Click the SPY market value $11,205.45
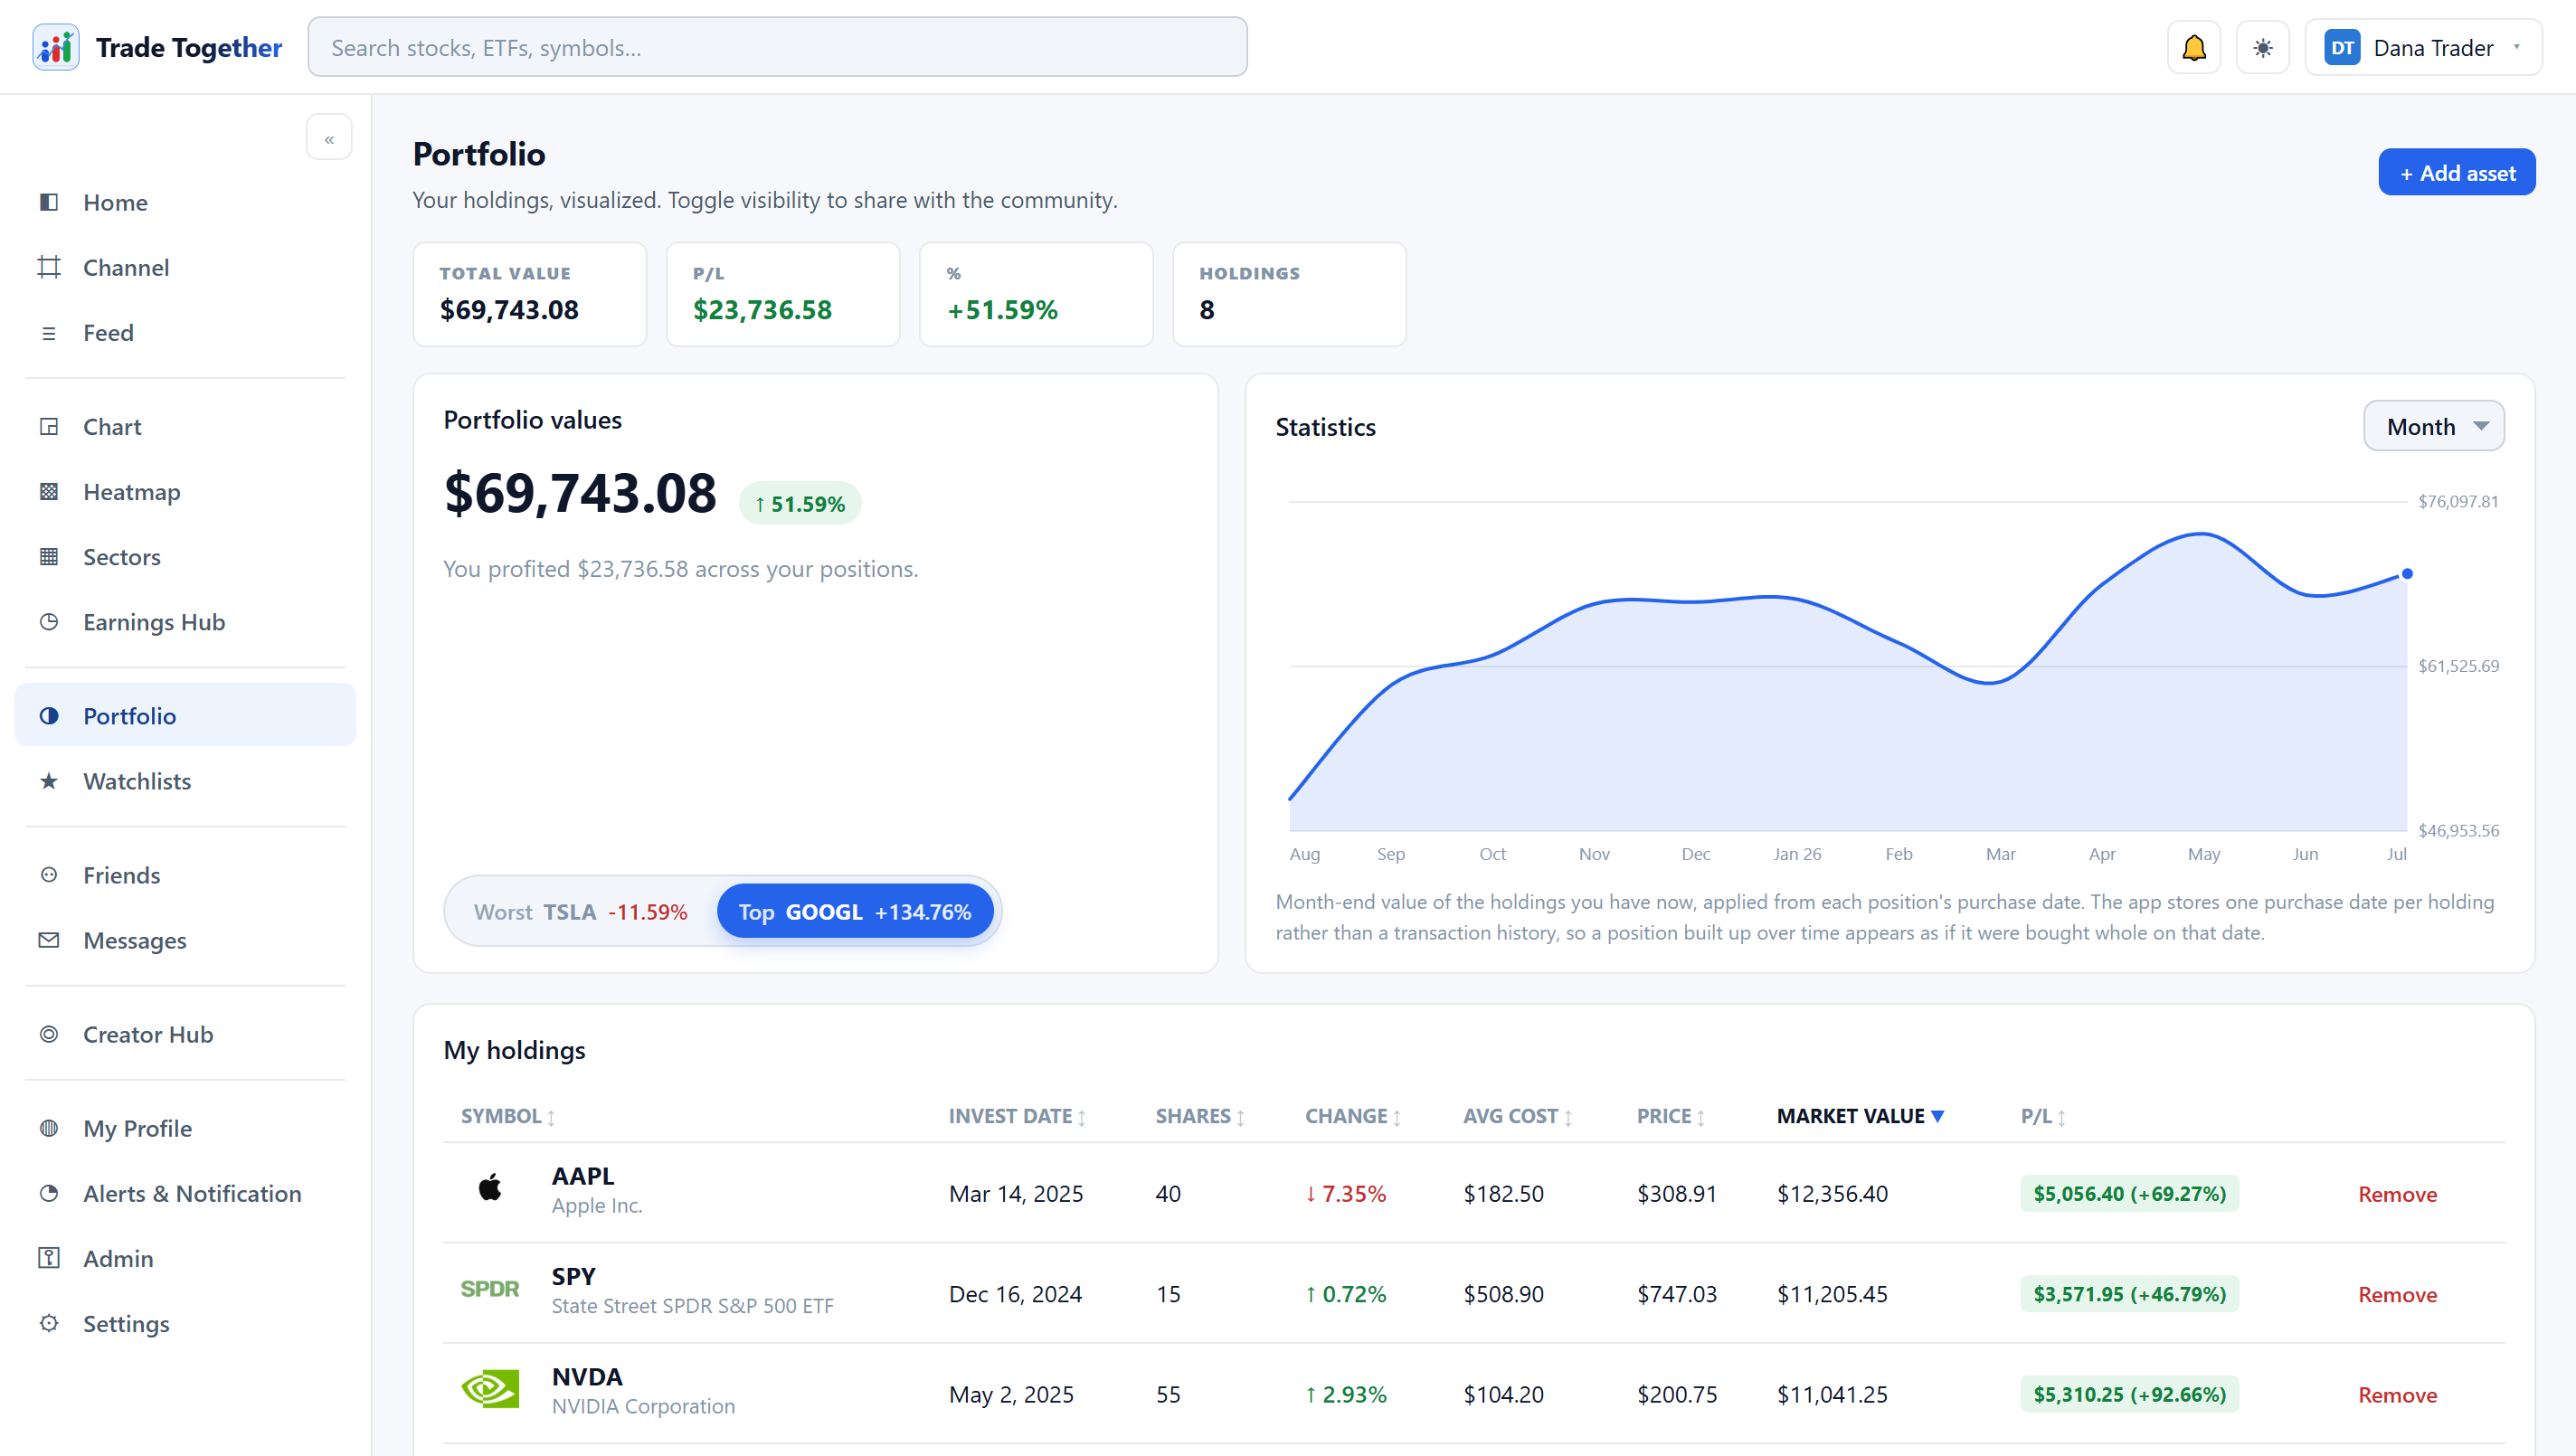 coord(1832,1294)
